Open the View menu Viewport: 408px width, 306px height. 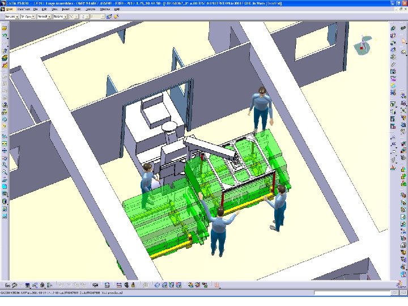coord(54,9)
